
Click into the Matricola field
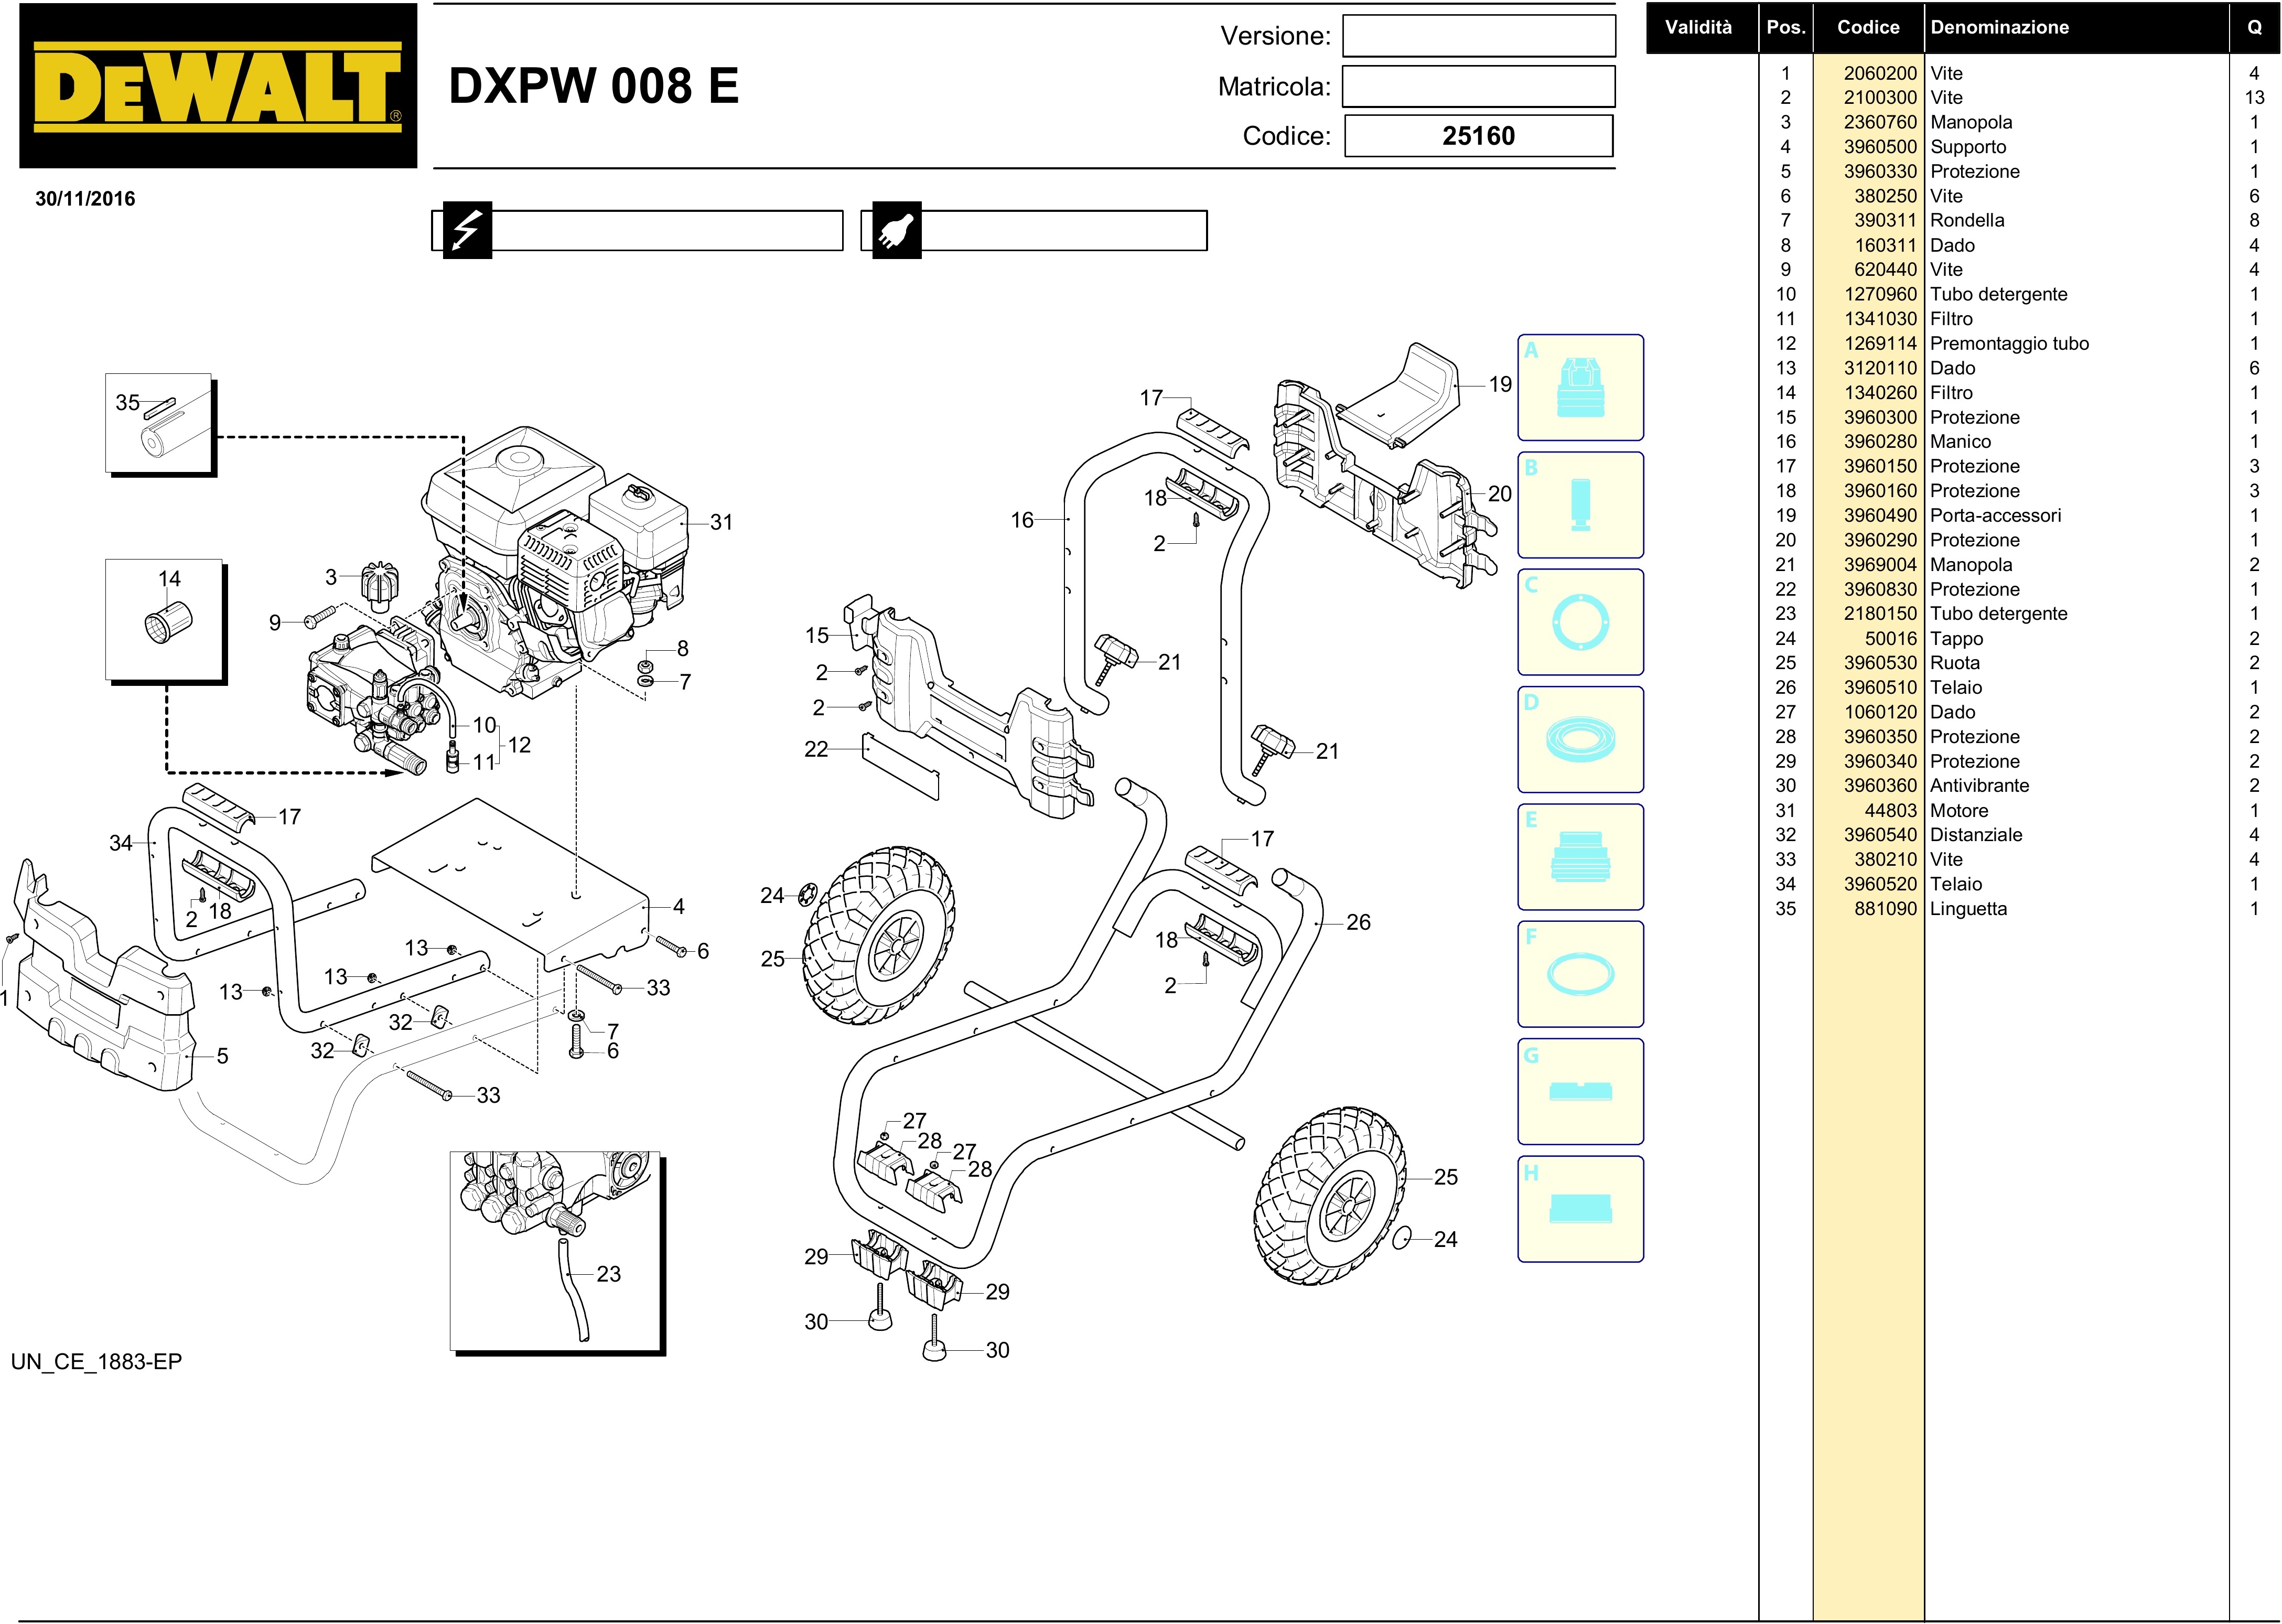tap(1478, 86)
